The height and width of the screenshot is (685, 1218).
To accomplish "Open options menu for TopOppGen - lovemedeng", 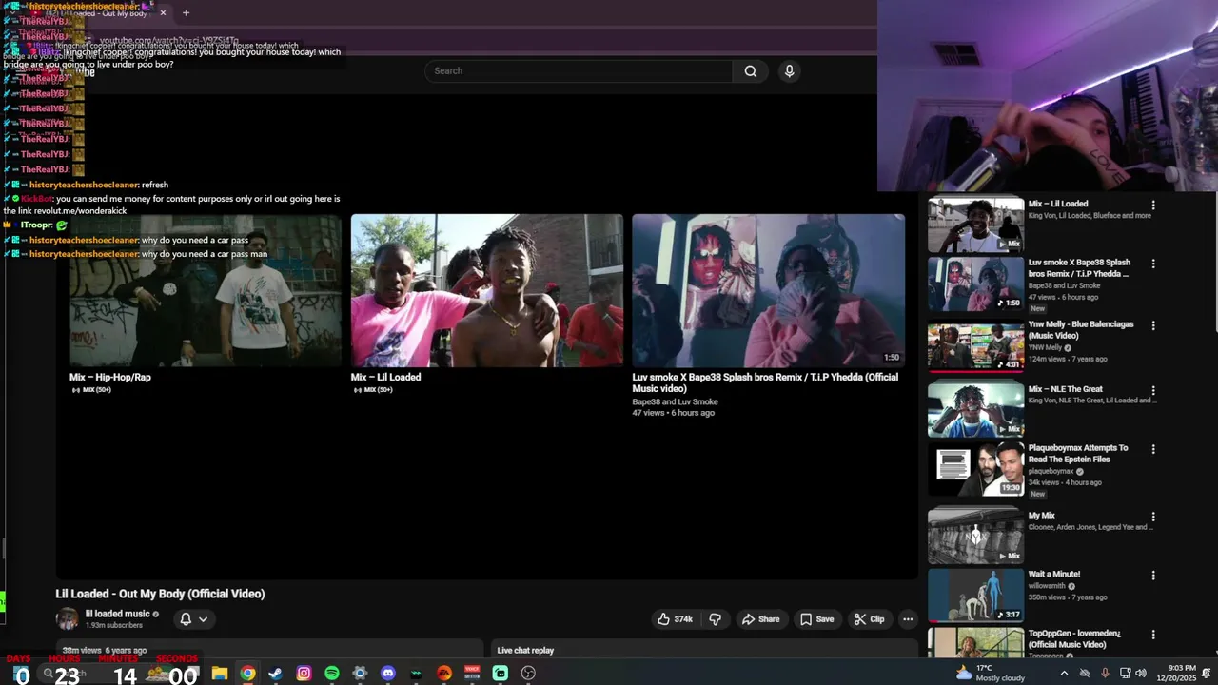I will click(x=1153, y=635).
